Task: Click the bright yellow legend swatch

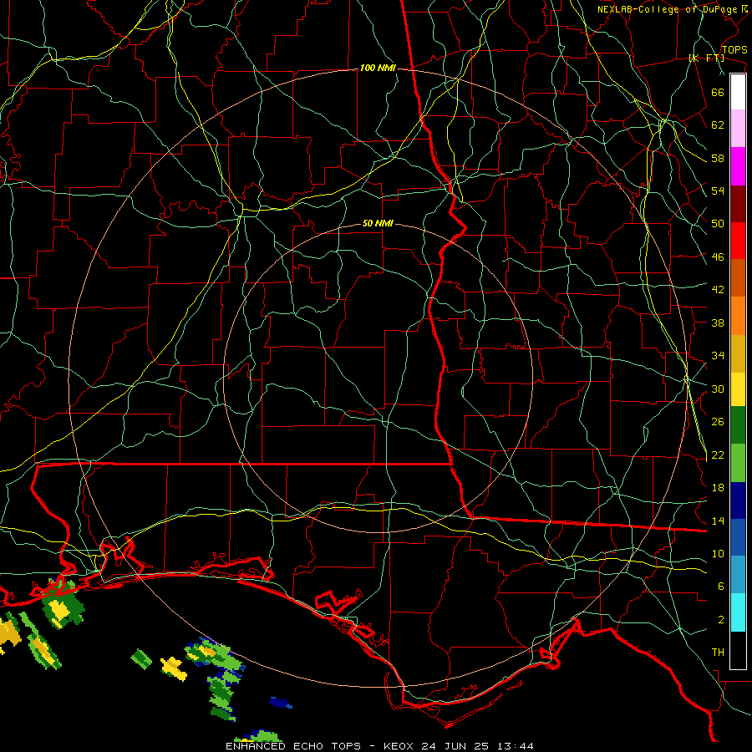Action: pos(738,389)
